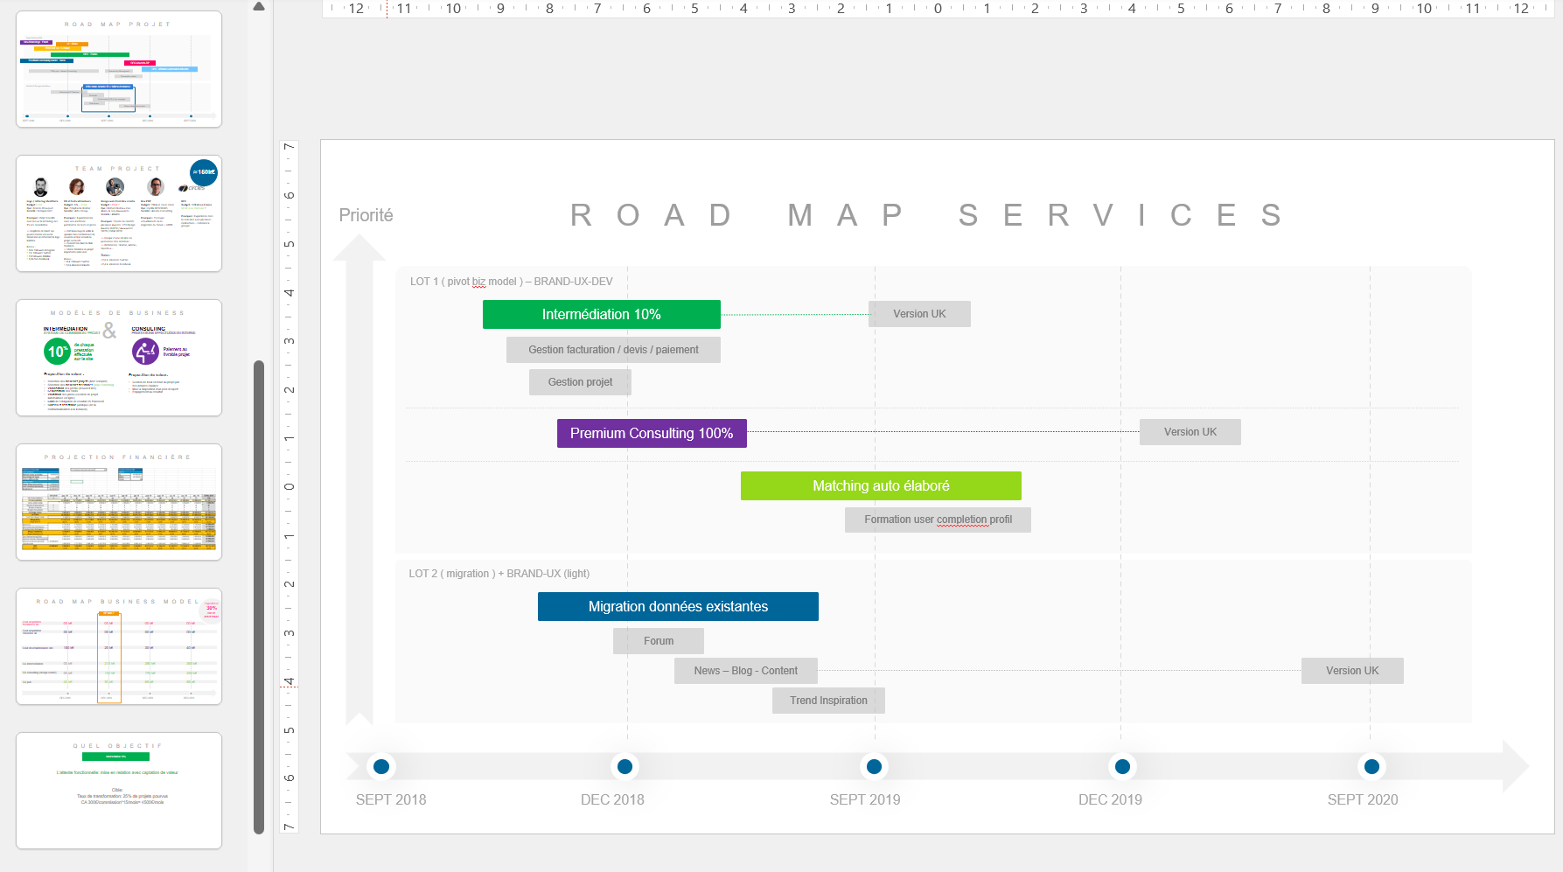Select the Forum gray box

click(659, 641)
